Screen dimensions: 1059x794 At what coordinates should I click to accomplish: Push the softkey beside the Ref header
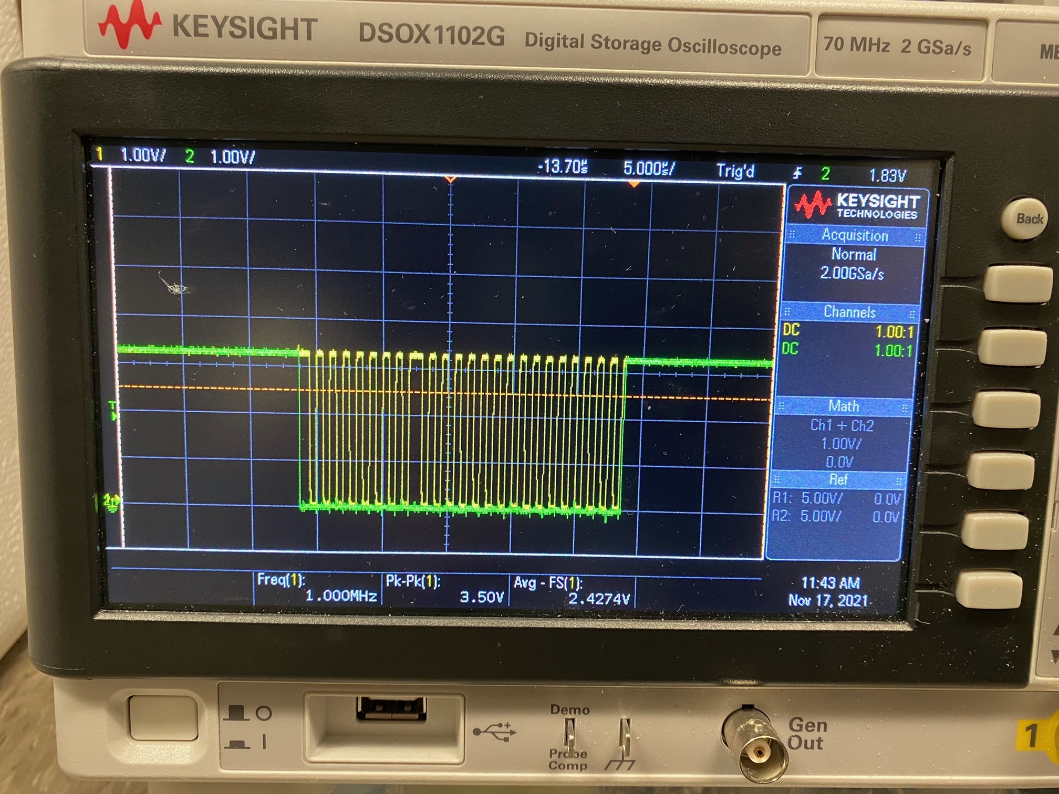(1001, 471)
